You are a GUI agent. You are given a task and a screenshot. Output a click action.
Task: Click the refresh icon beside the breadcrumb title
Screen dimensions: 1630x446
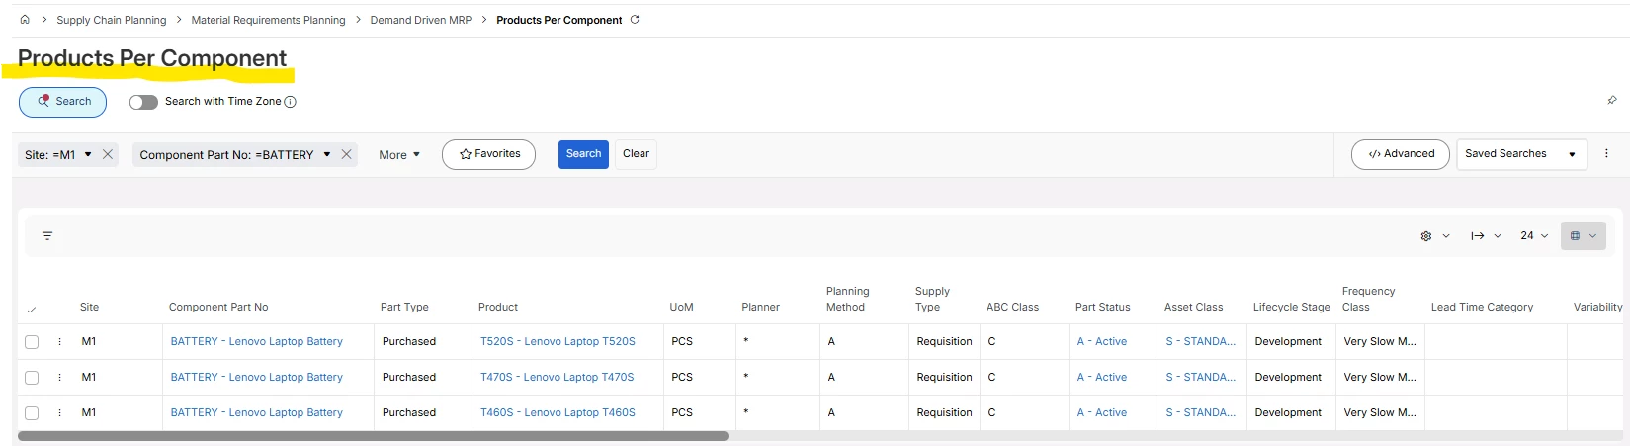pyautogui.click(x=635, y=20)
